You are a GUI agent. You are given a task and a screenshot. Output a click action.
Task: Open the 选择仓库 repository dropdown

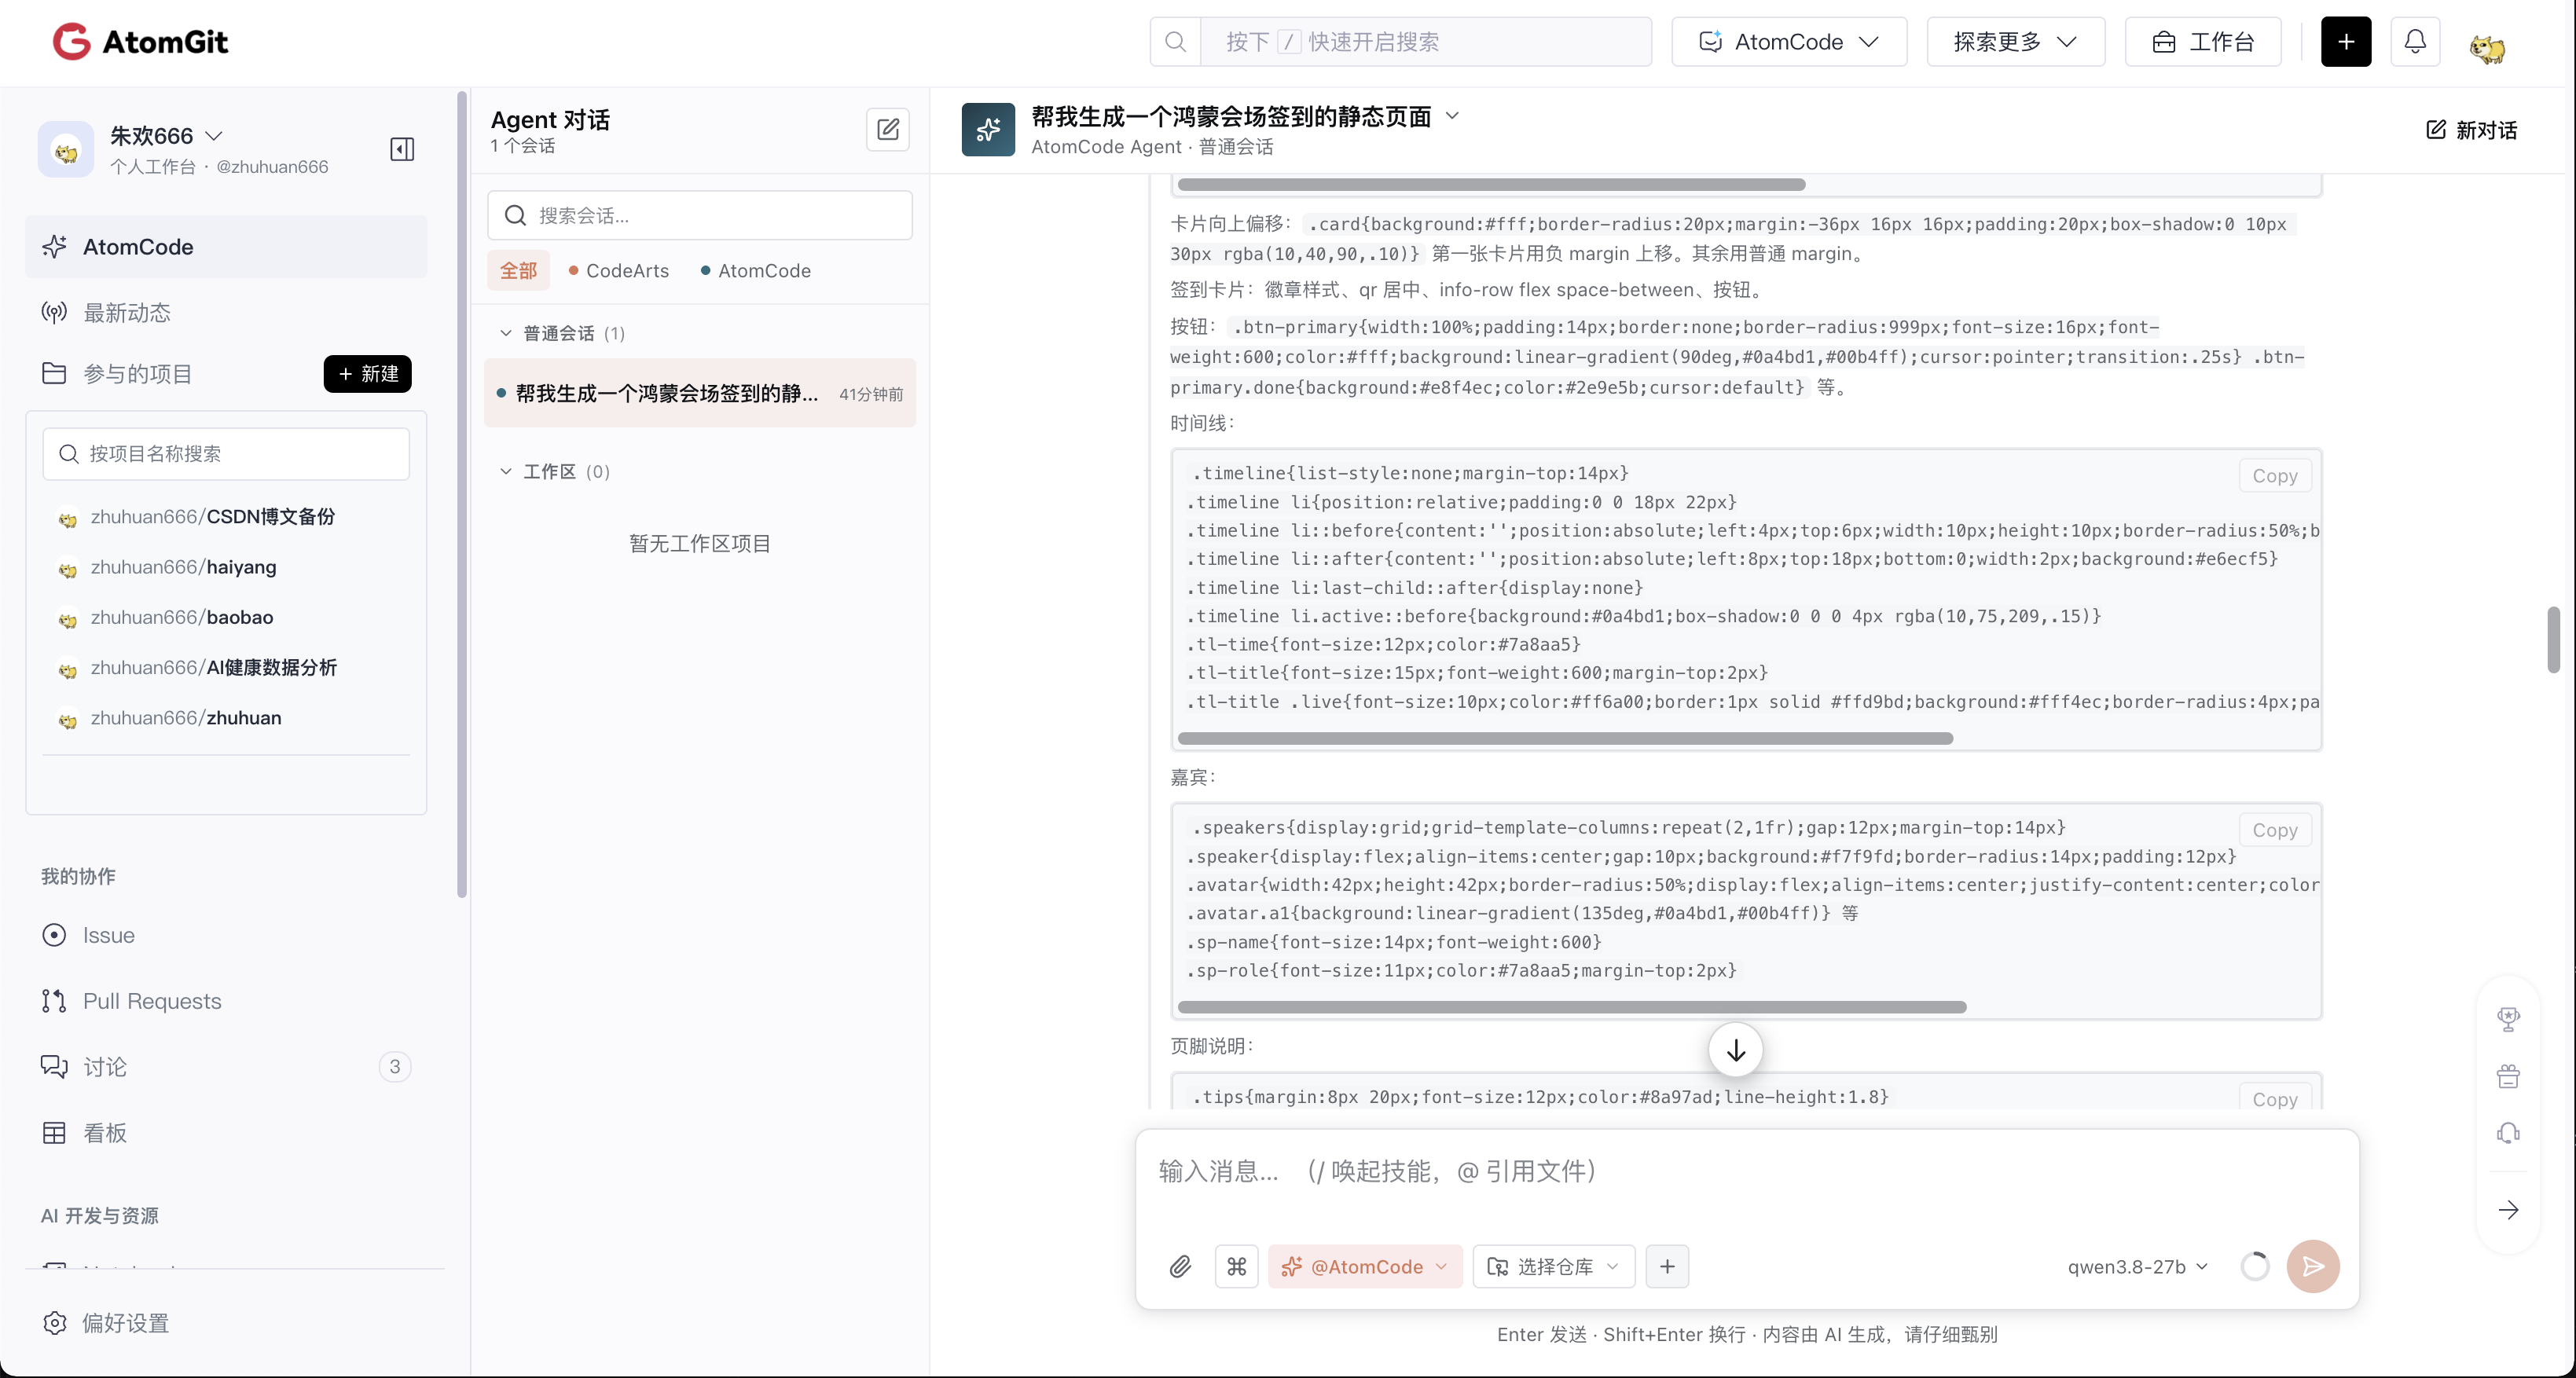click(1553, 1266)
